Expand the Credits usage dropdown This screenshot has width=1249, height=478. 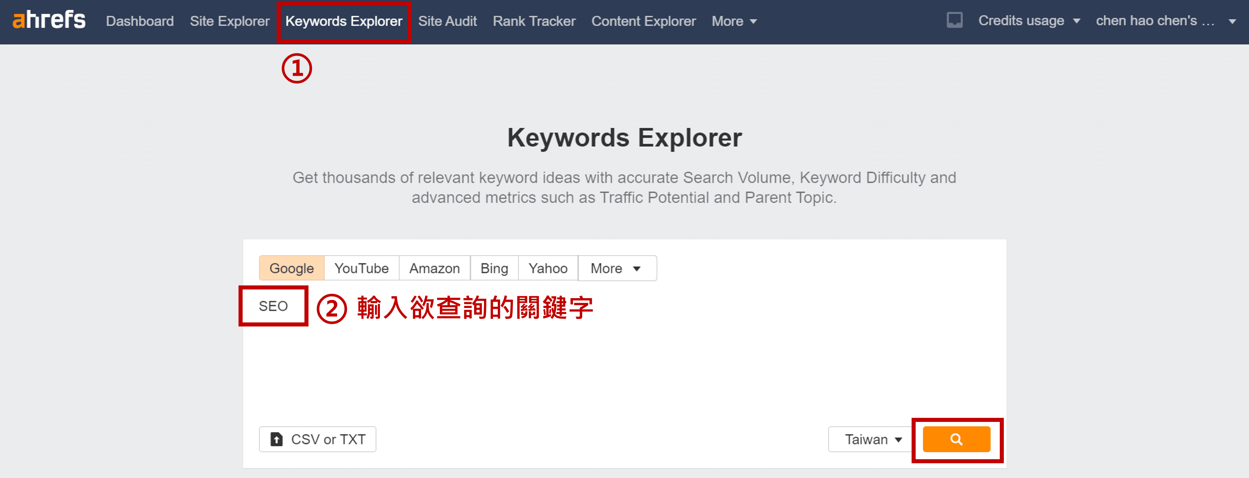pos(1028,21)
